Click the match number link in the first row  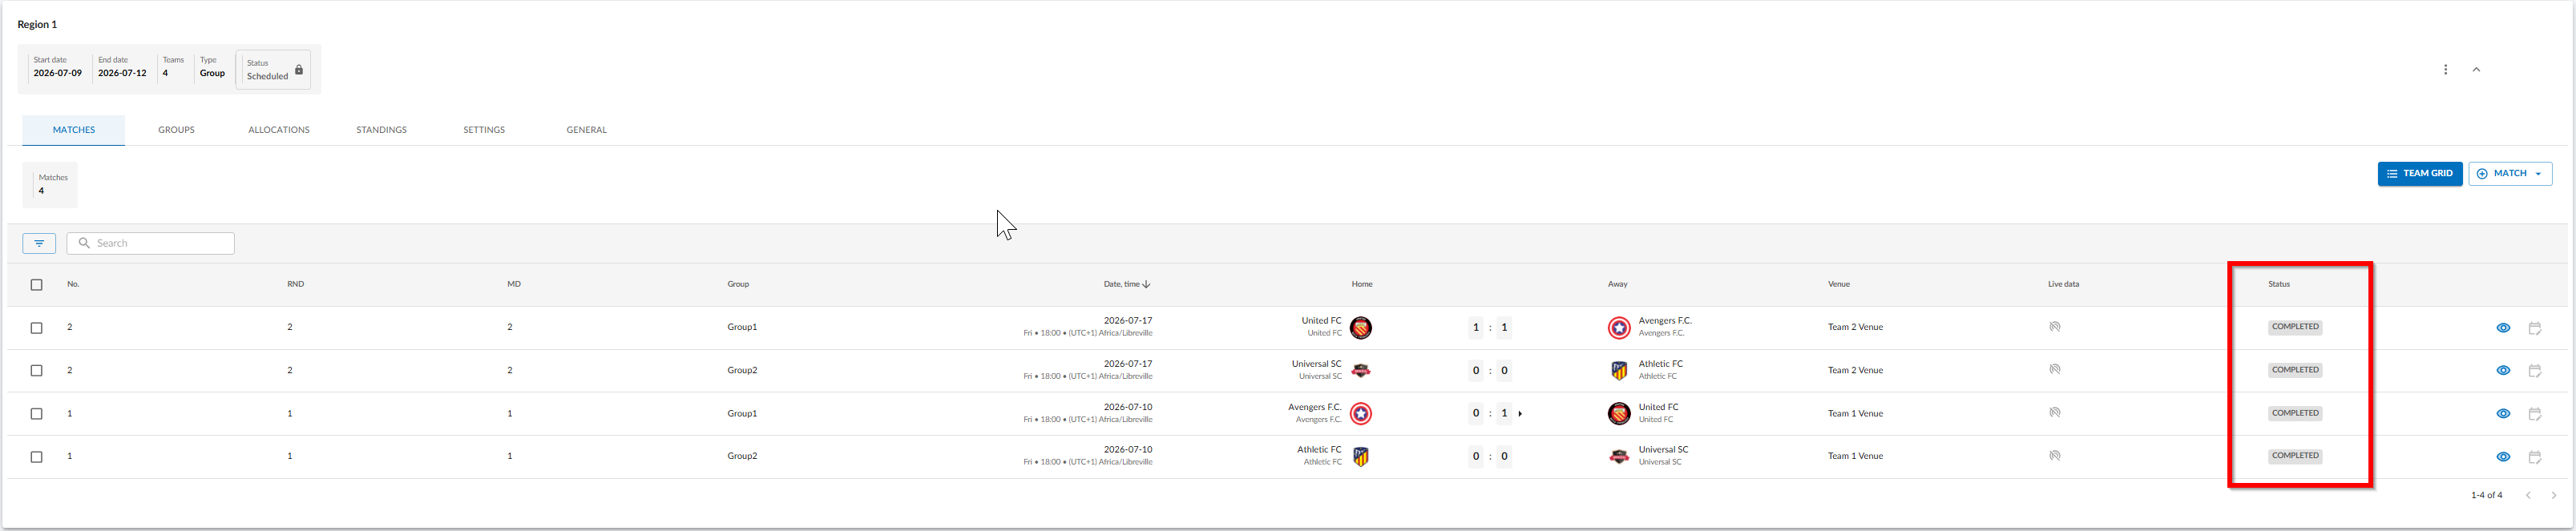pos(70,327)
